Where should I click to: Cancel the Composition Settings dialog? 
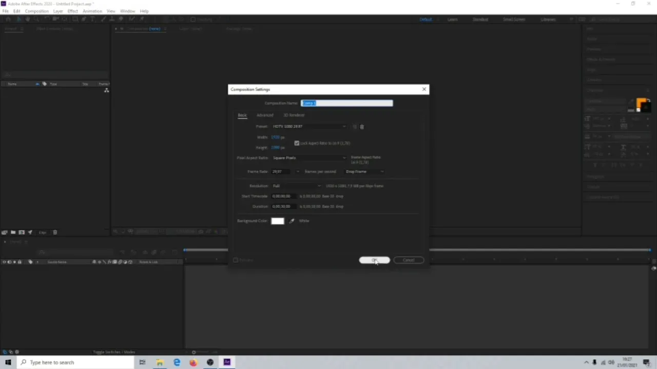(x=409, y=260)
